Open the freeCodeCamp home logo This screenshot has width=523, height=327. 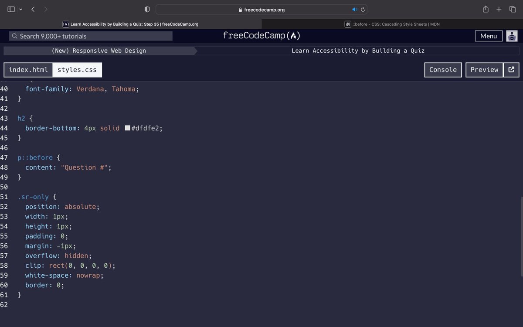tap(261, 36)
